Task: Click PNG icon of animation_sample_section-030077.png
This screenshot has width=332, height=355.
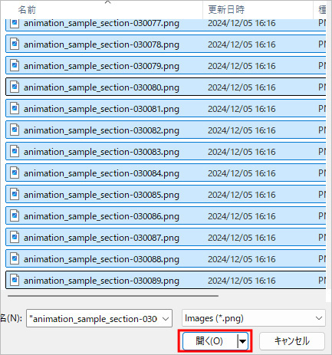Action: coord(15,23)
